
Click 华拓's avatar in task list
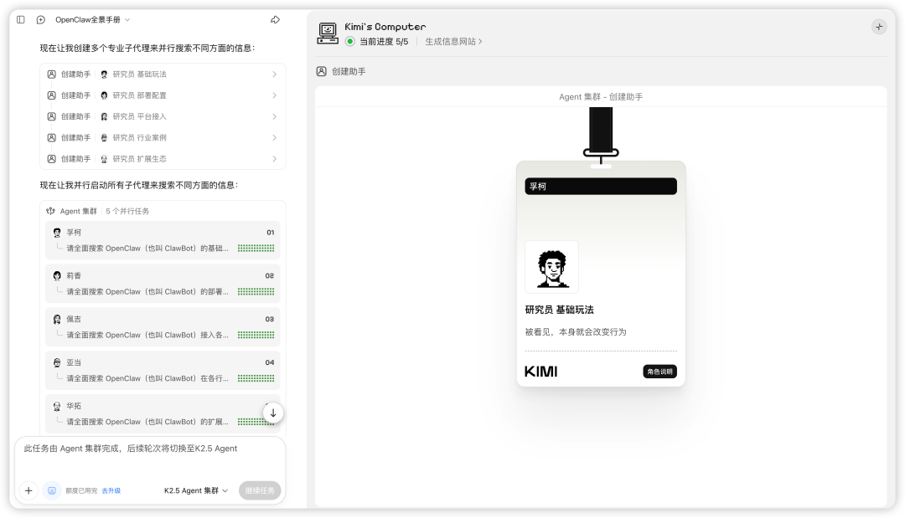click(x=57, y=406)
